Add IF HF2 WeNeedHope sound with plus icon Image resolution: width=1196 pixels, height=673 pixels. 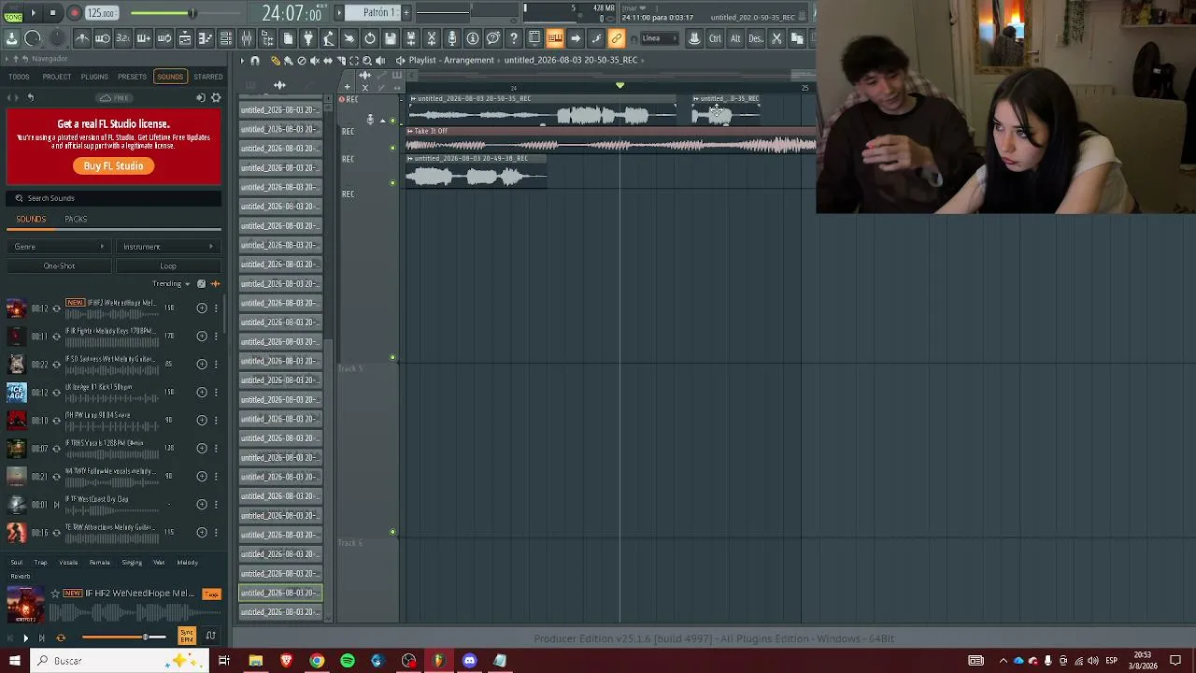coord(202,308)
